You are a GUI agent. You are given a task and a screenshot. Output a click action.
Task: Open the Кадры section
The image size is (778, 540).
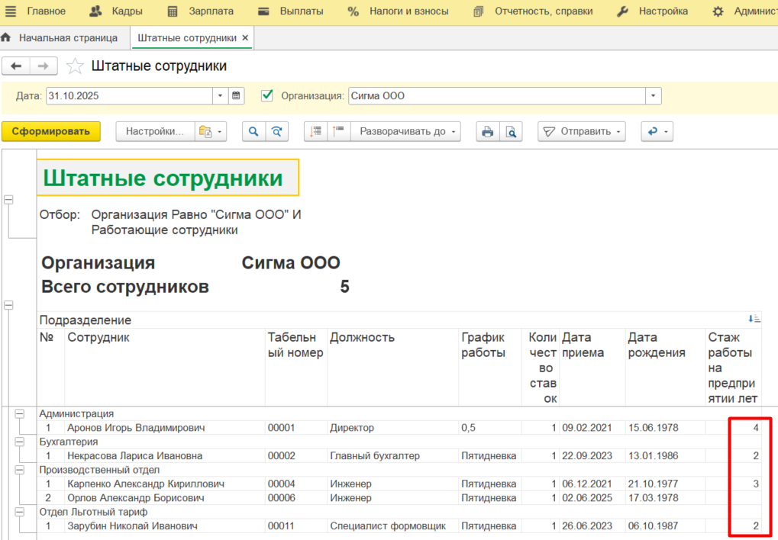[115, 11]
